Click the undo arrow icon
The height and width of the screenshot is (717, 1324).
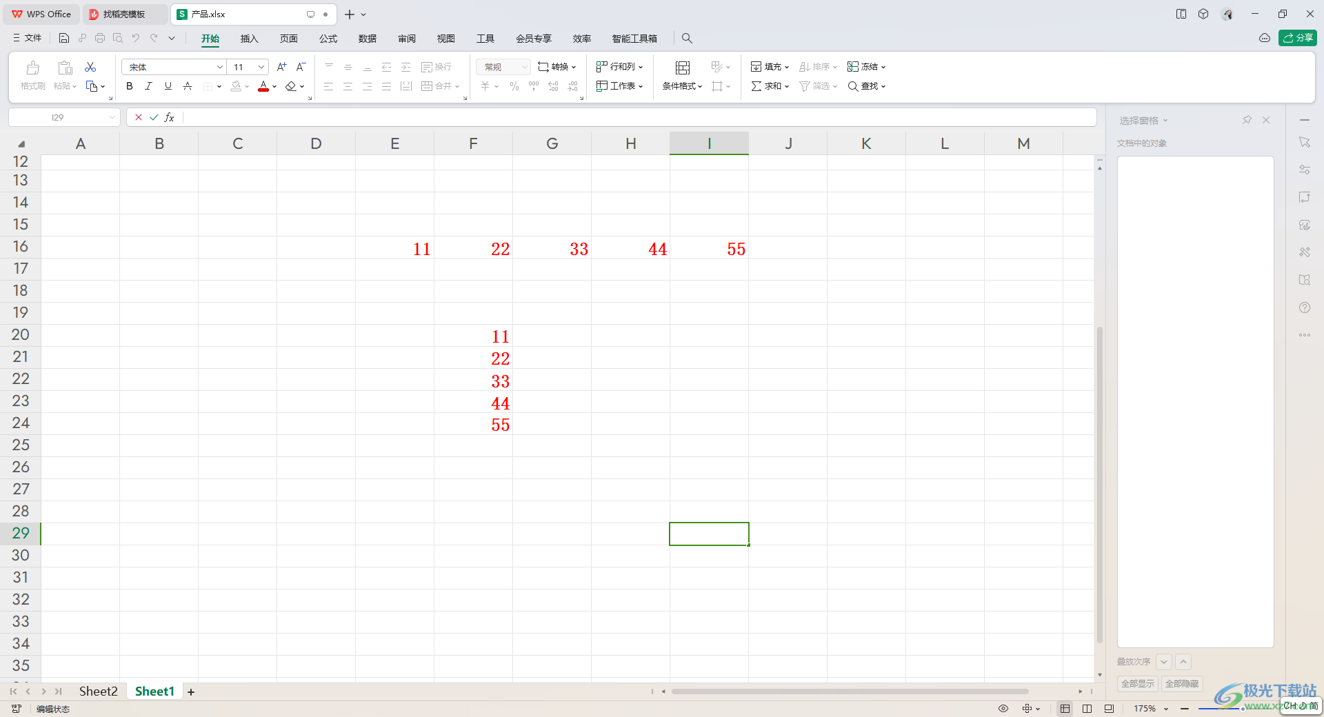[x=136, y=38]
